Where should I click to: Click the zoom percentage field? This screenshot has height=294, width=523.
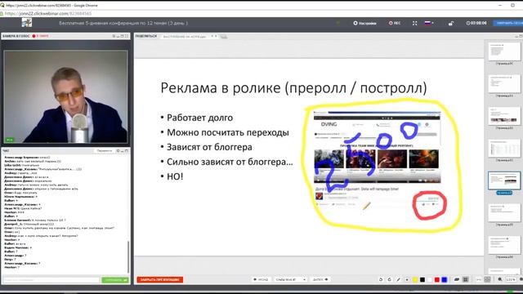[511, 279]
